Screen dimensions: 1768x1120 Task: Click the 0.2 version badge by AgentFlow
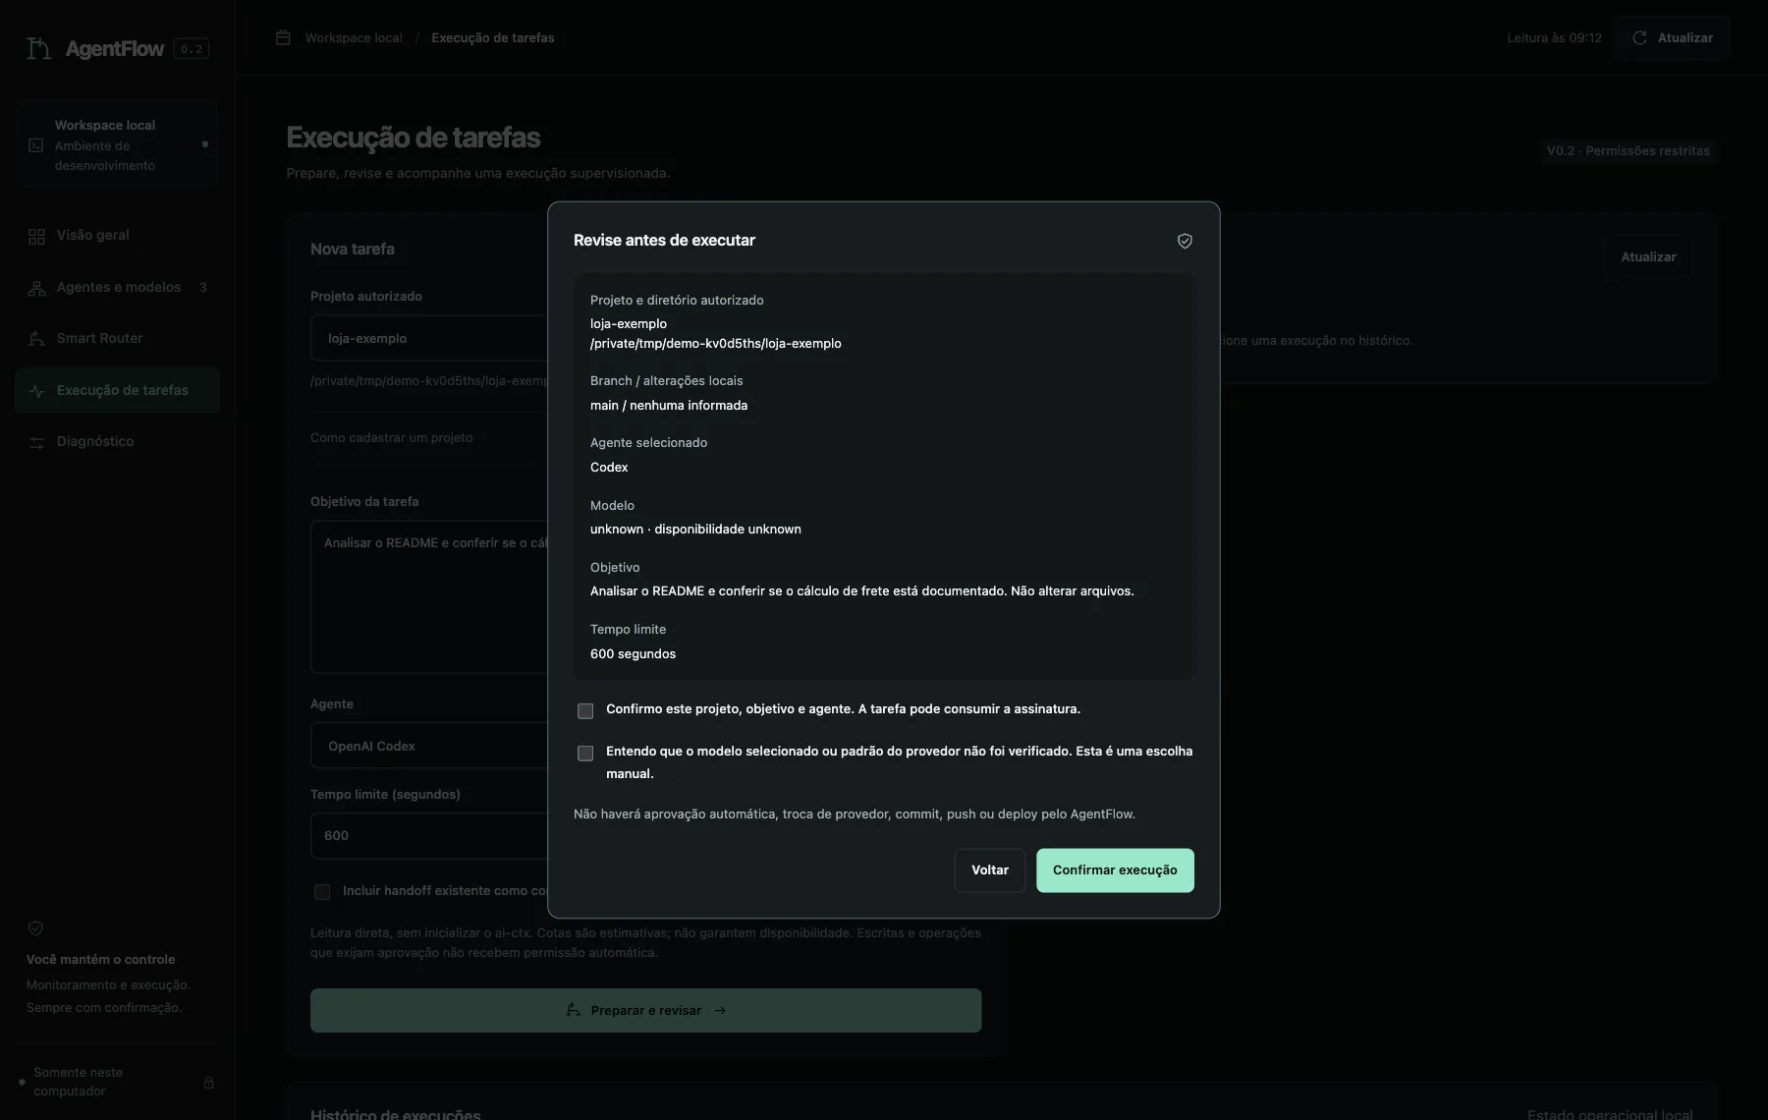tap(192, 48)
